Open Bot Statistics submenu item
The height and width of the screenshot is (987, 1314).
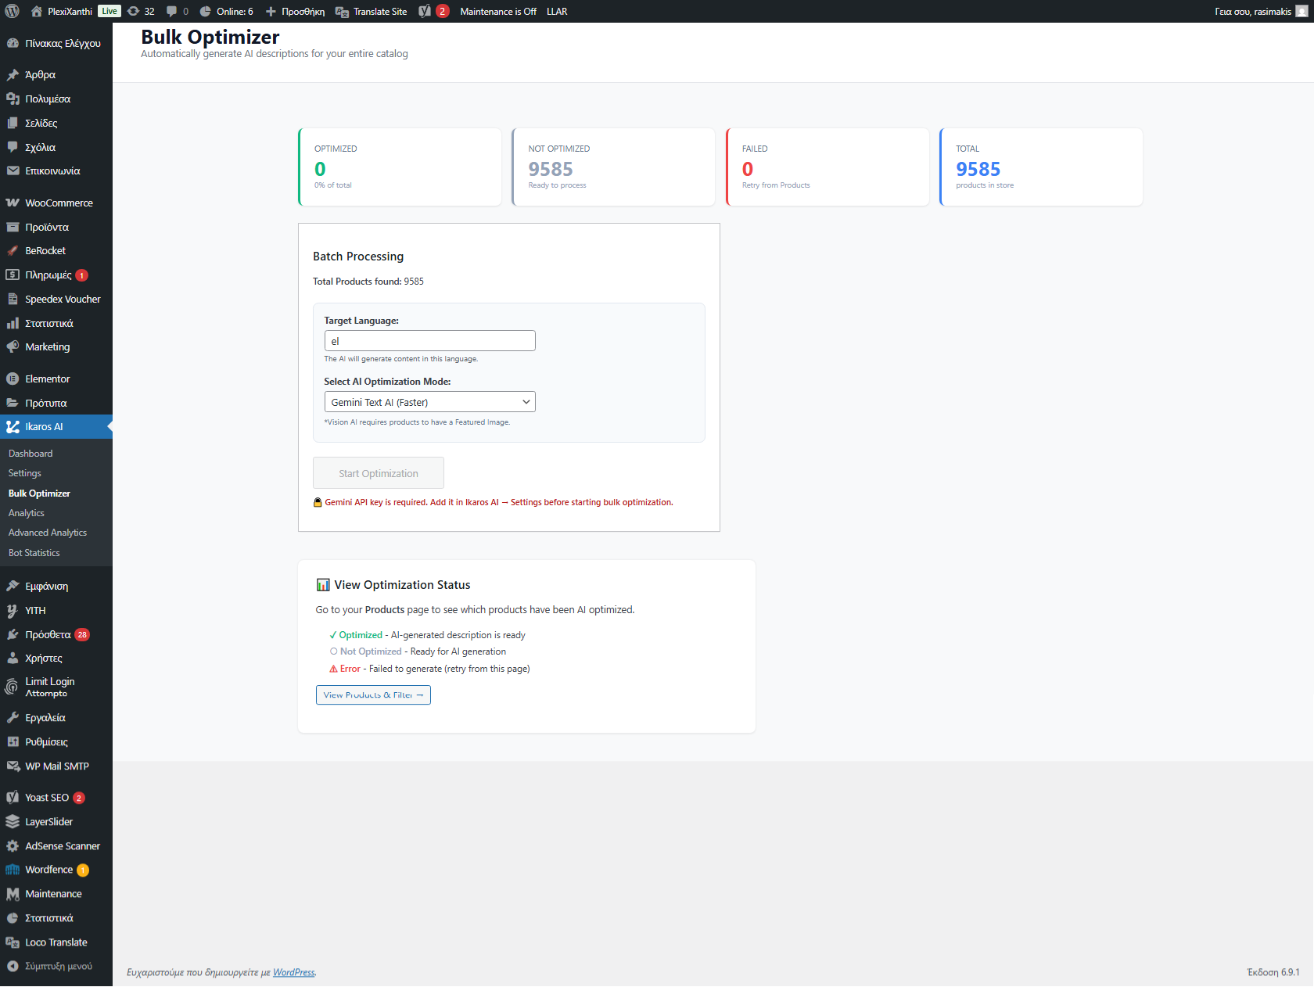[x=34, y=553]
